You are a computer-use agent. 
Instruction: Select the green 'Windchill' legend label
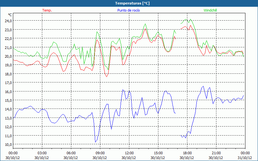[x=210, y=10]
